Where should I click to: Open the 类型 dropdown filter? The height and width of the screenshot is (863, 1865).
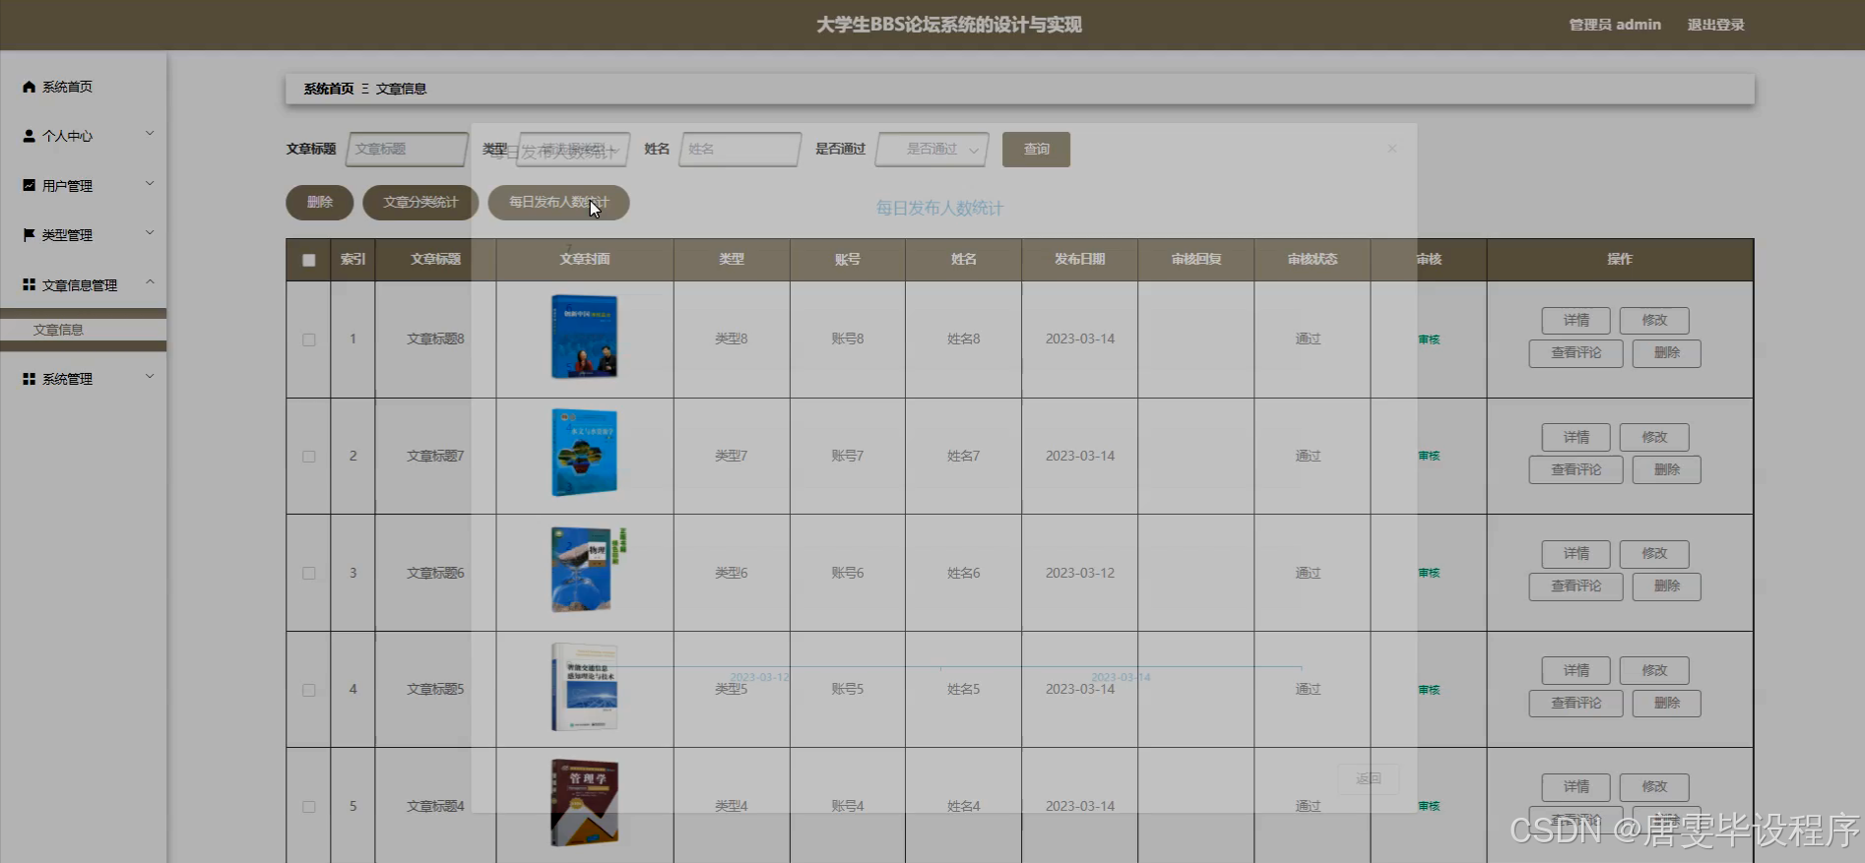[573, 150]
